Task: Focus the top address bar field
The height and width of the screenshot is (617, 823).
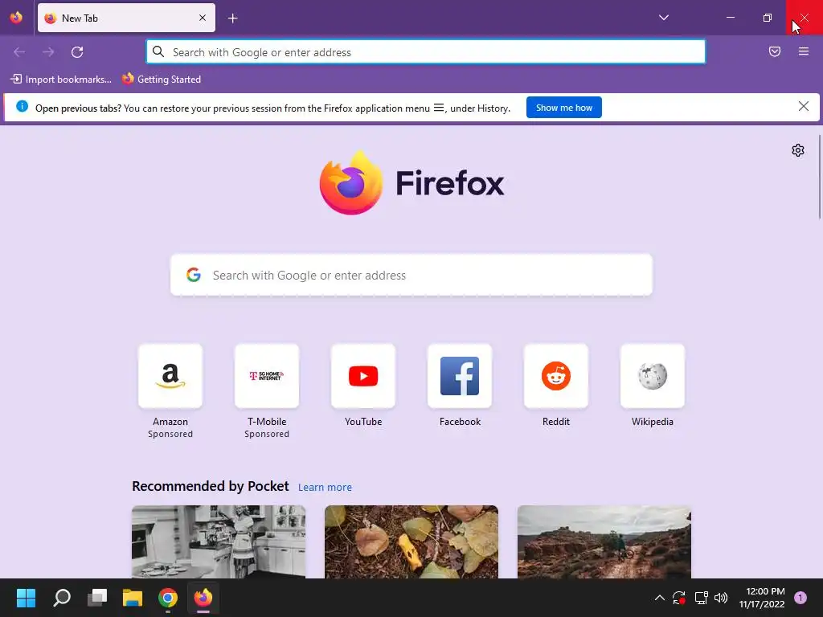Action: pos(426,52)
